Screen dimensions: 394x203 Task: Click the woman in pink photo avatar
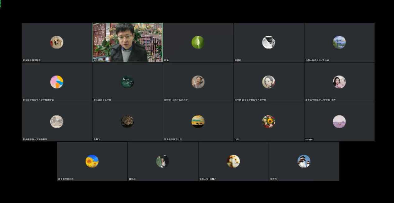[339, 82]
